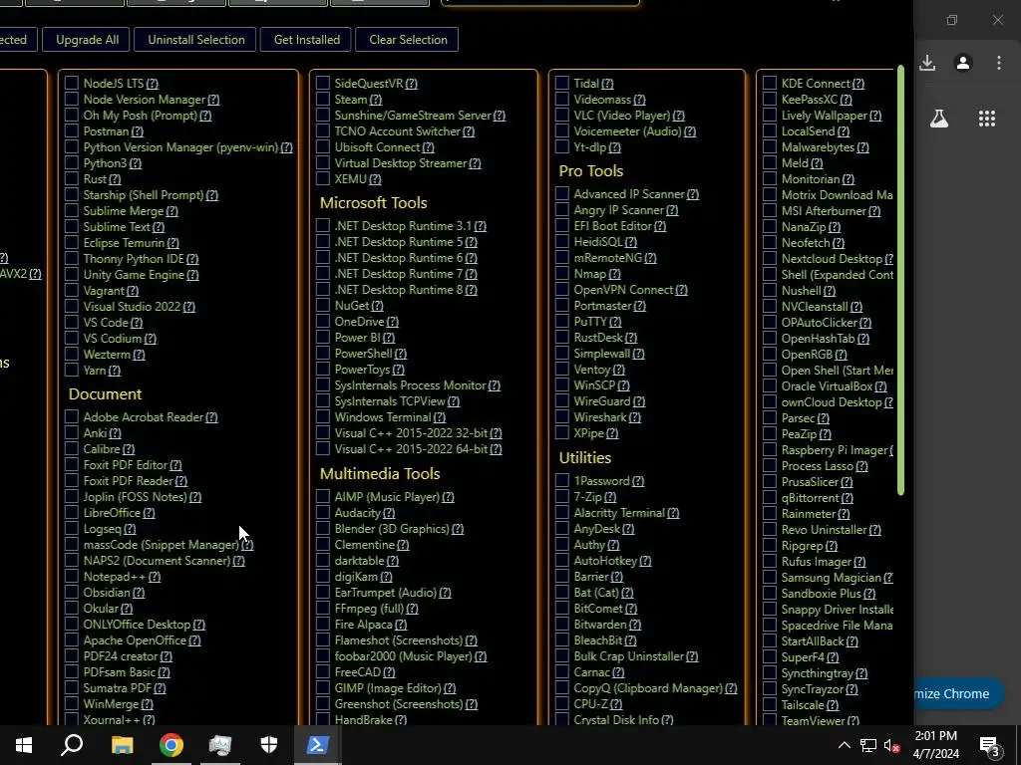Check the Foxit PDF Reader checkbox
Screen dimensions: 1021x765
pos(72,481)
